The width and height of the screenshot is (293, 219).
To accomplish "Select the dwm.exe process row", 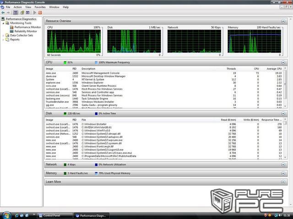I will tap(164, 76).
